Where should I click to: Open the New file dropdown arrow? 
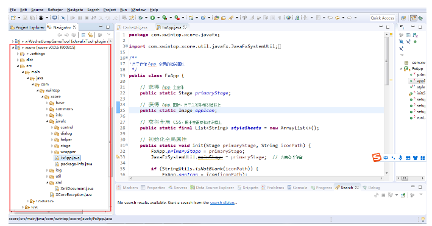pos(19,18)
